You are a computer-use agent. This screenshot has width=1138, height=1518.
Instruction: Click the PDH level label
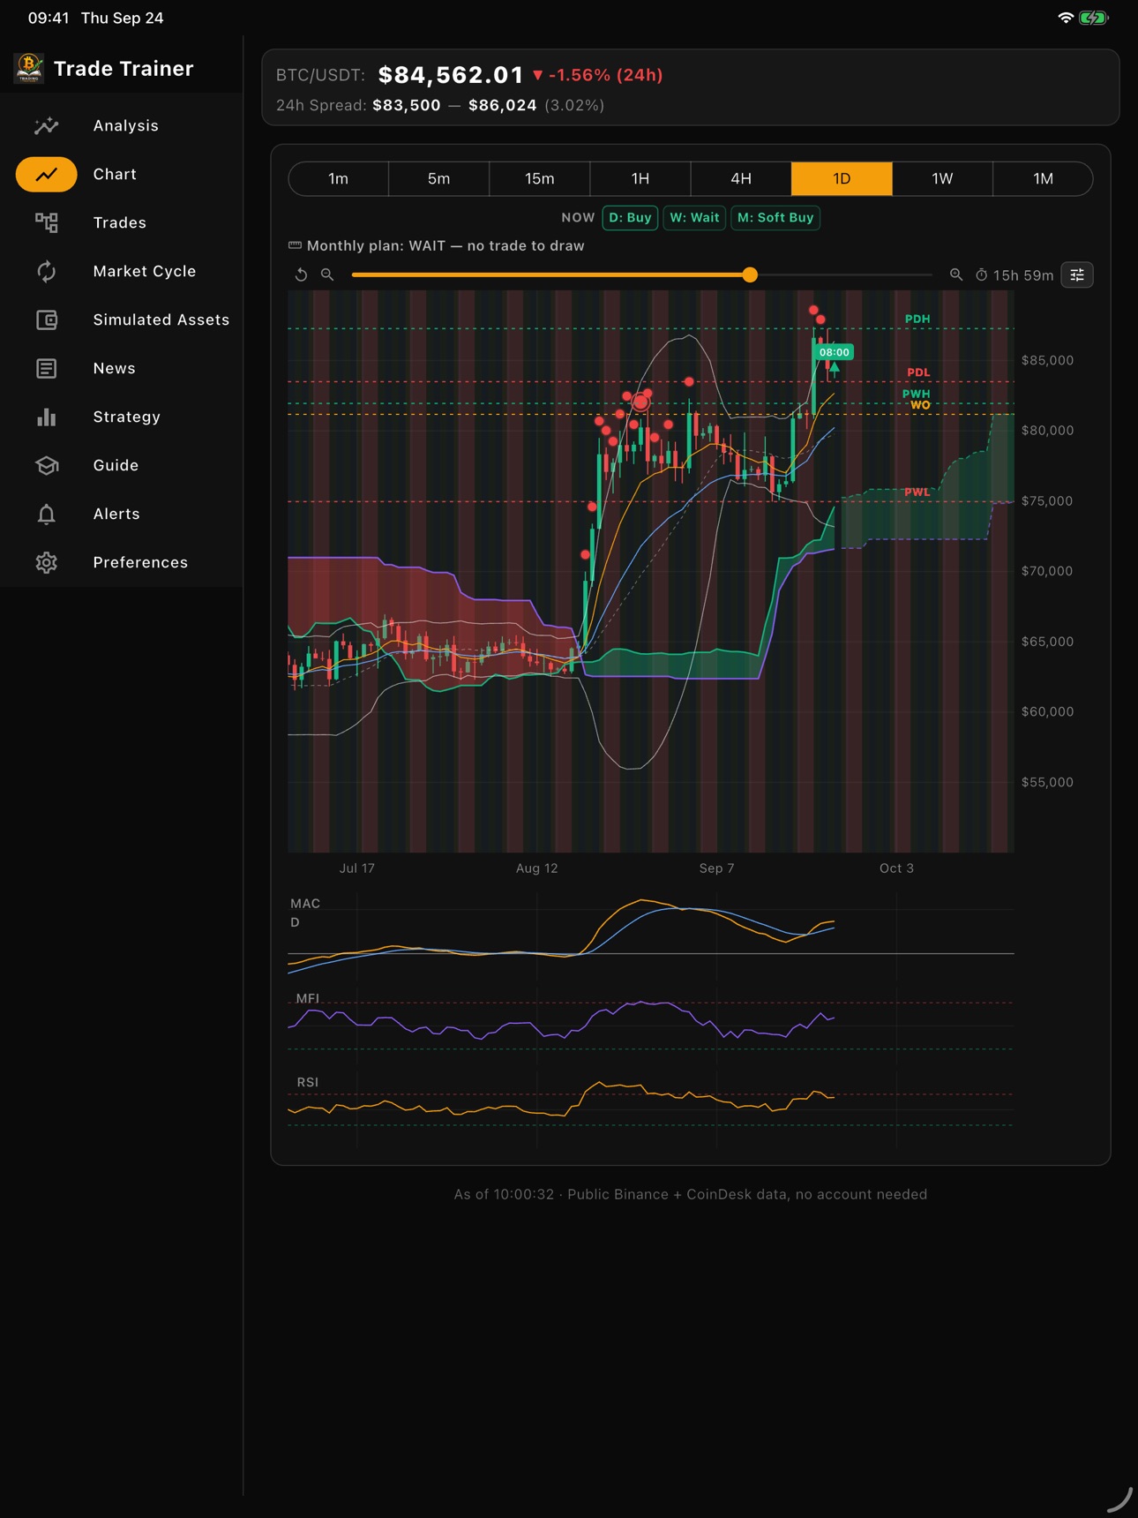[917, 319]
